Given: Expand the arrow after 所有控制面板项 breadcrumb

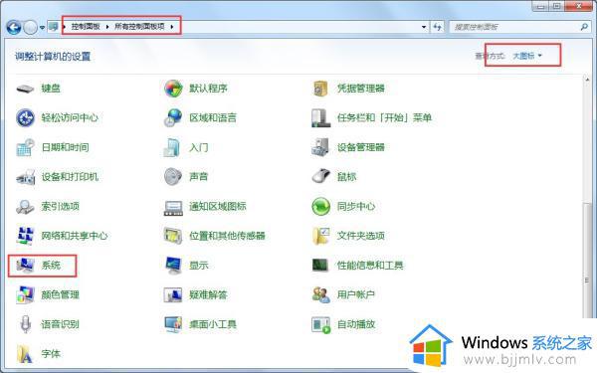Looking at the screenshot, I should pos(172,27).
